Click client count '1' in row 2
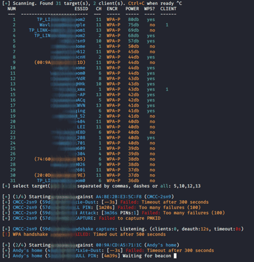This screenshot has height=262, width=254. tap(167, 25)
